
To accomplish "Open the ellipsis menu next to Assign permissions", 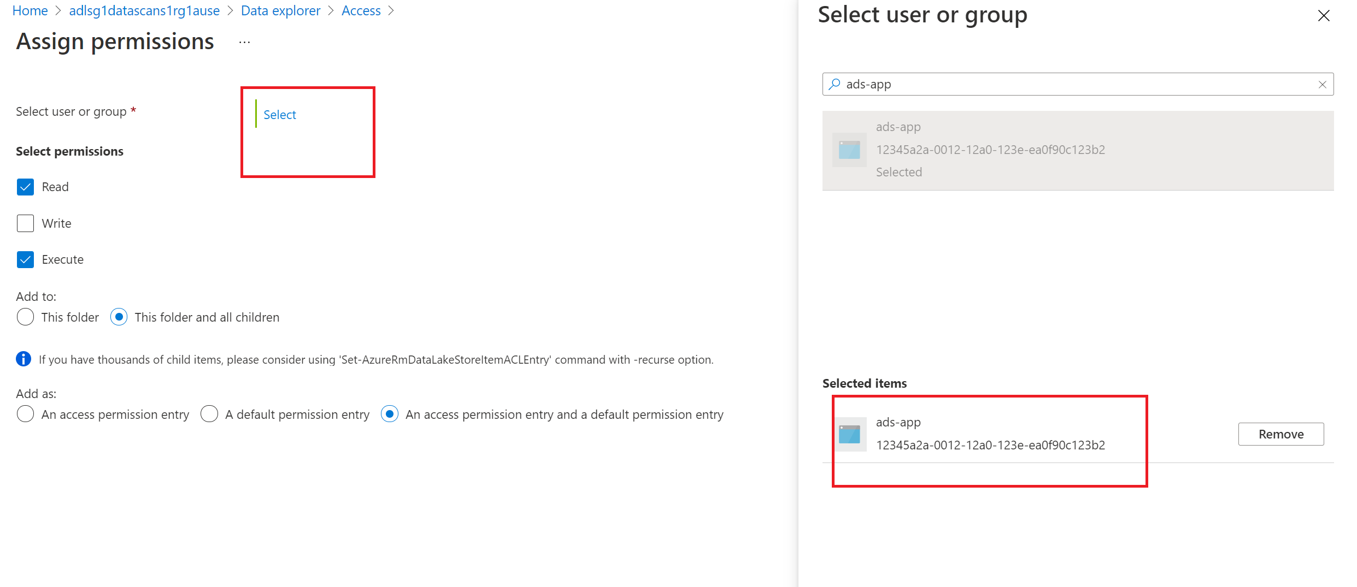I will click(x=244, y=42).
